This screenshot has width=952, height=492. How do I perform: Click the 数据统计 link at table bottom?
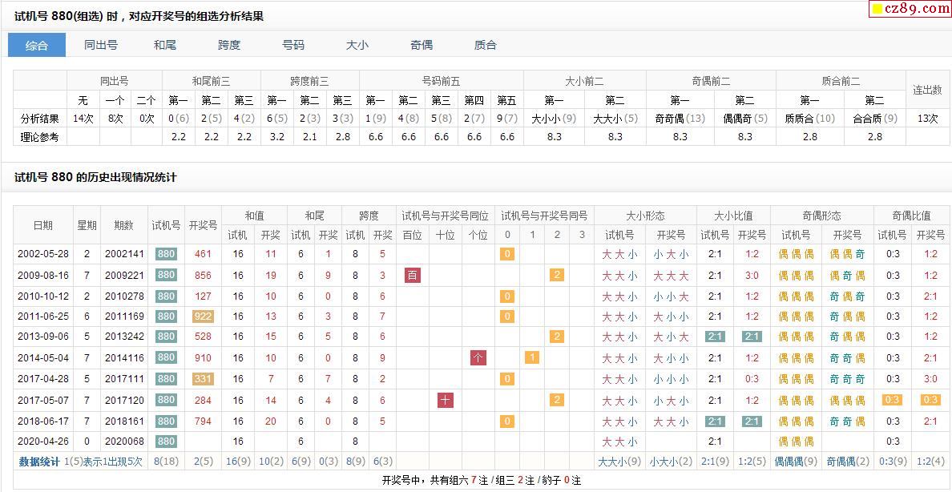point(39,462)
